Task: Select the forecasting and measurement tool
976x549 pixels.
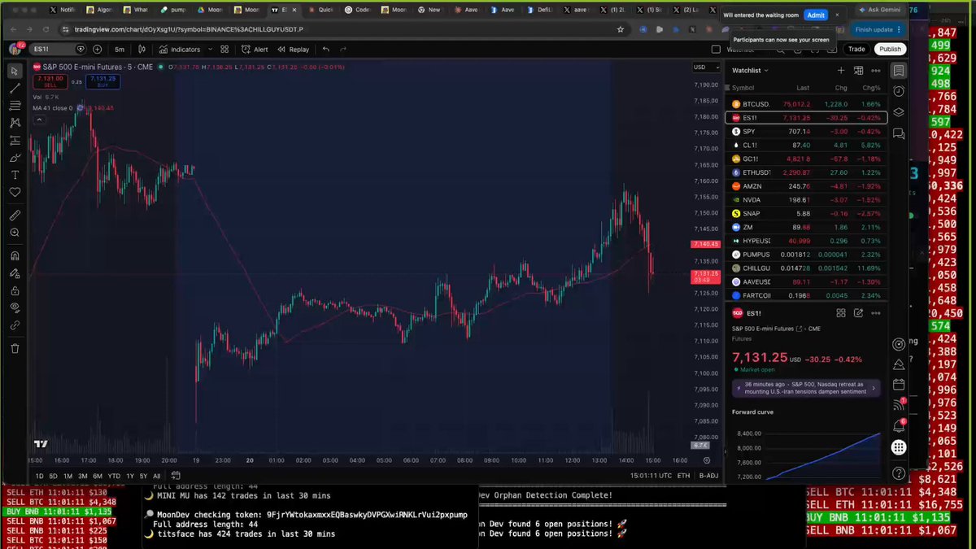Action: pos(15,141)
